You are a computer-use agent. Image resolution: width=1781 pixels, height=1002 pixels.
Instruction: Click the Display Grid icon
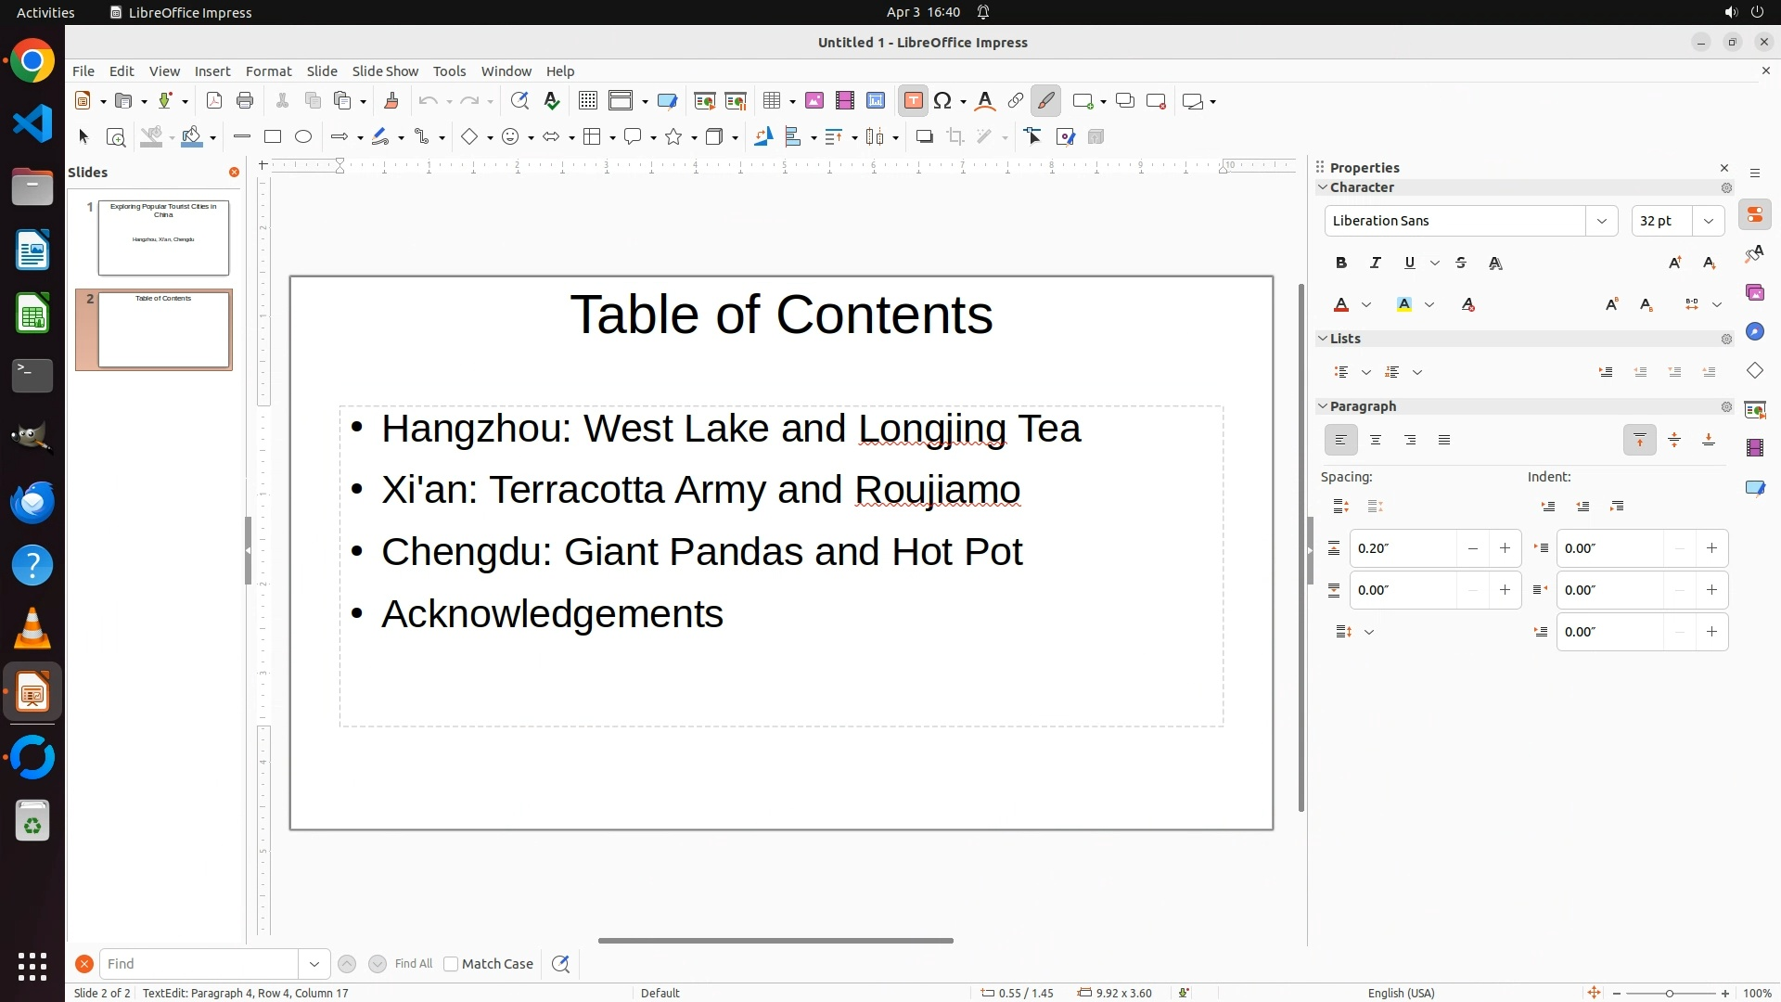587,101
